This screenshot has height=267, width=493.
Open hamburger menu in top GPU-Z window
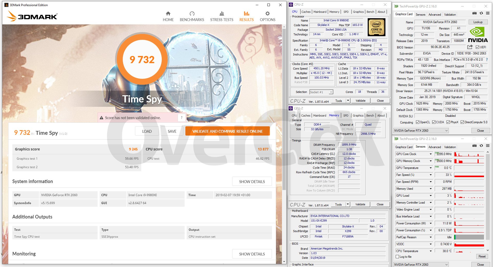[x=488, y=13]
